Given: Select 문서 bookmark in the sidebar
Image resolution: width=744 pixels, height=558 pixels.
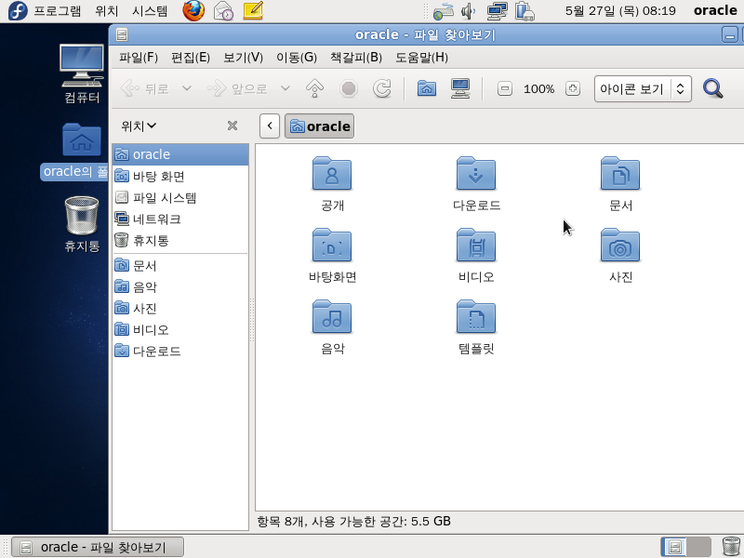Looking at the screenshot, I should [x=180, y=265].
